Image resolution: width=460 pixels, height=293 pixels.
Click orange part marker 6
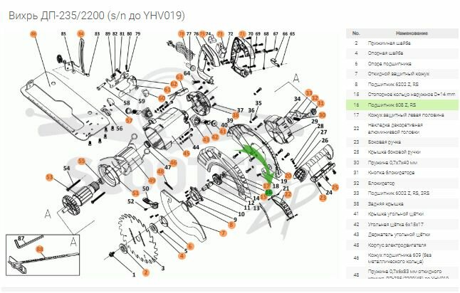[190, 246]
